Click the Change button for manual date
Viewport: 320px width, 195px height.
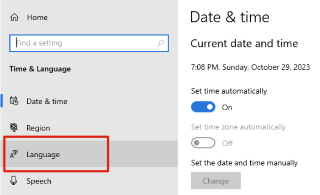216,181
